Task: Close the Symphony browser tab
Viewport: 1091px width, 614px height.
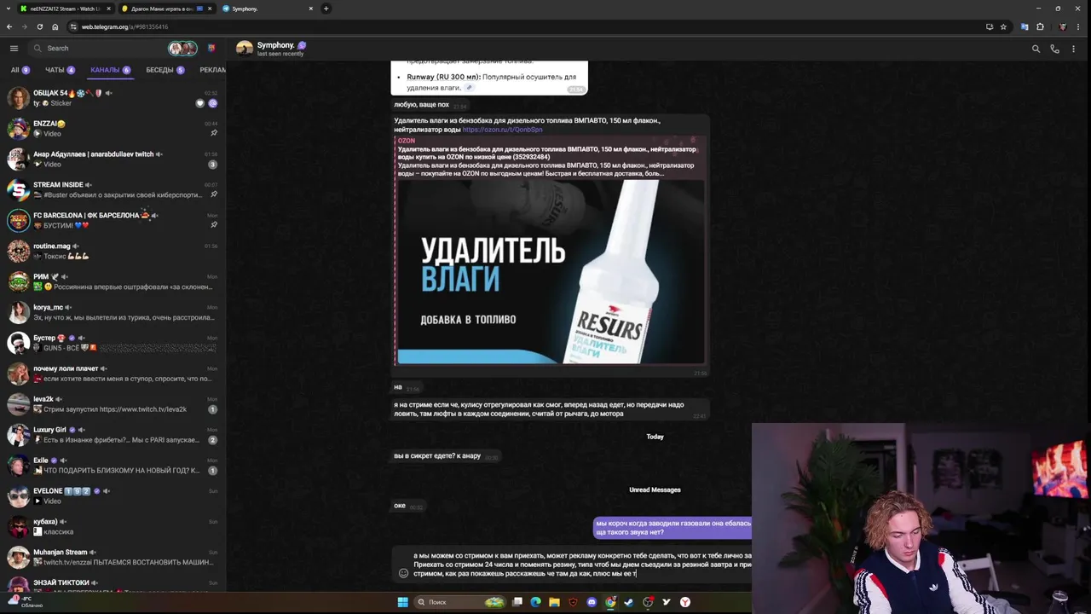Action: 310,9
